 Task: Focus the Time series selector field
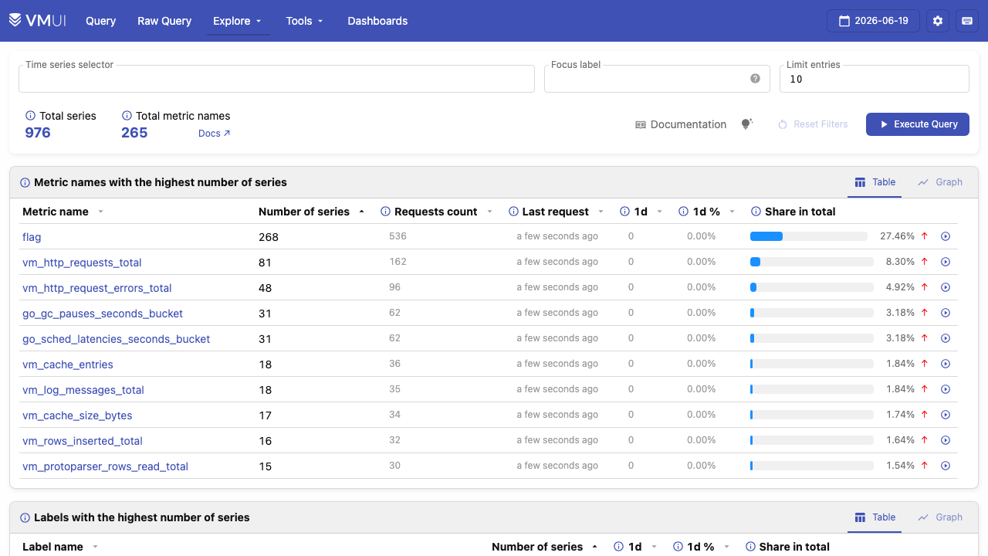click(x=276, y=79)
